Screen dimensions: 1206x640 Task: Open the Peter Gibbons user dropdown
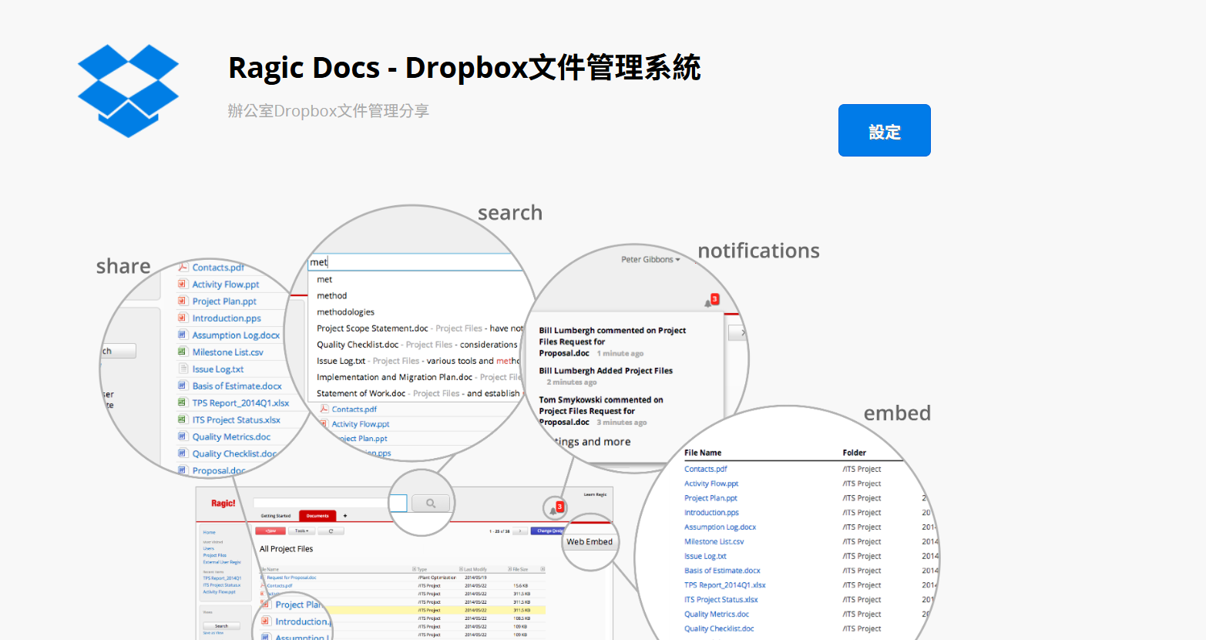coord(650,260)
